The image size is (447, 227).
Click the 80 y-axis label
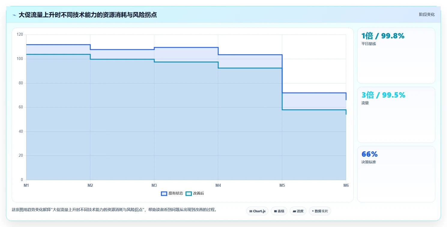pyautogui.click(x=21, y=83)
